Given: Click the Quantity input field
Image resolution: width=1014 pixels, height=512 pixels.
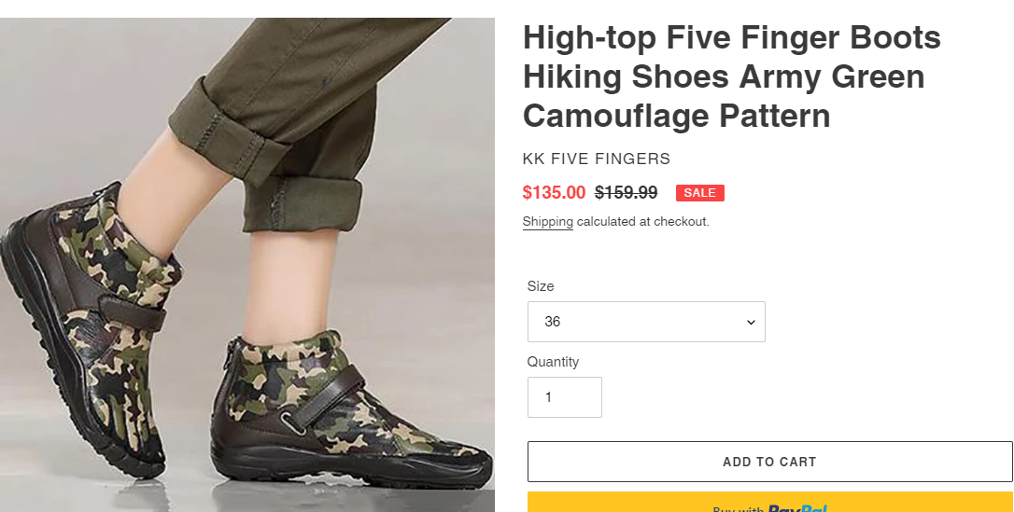Looking at the screenshot, I should pyautogui.click(x=565, y=397).
